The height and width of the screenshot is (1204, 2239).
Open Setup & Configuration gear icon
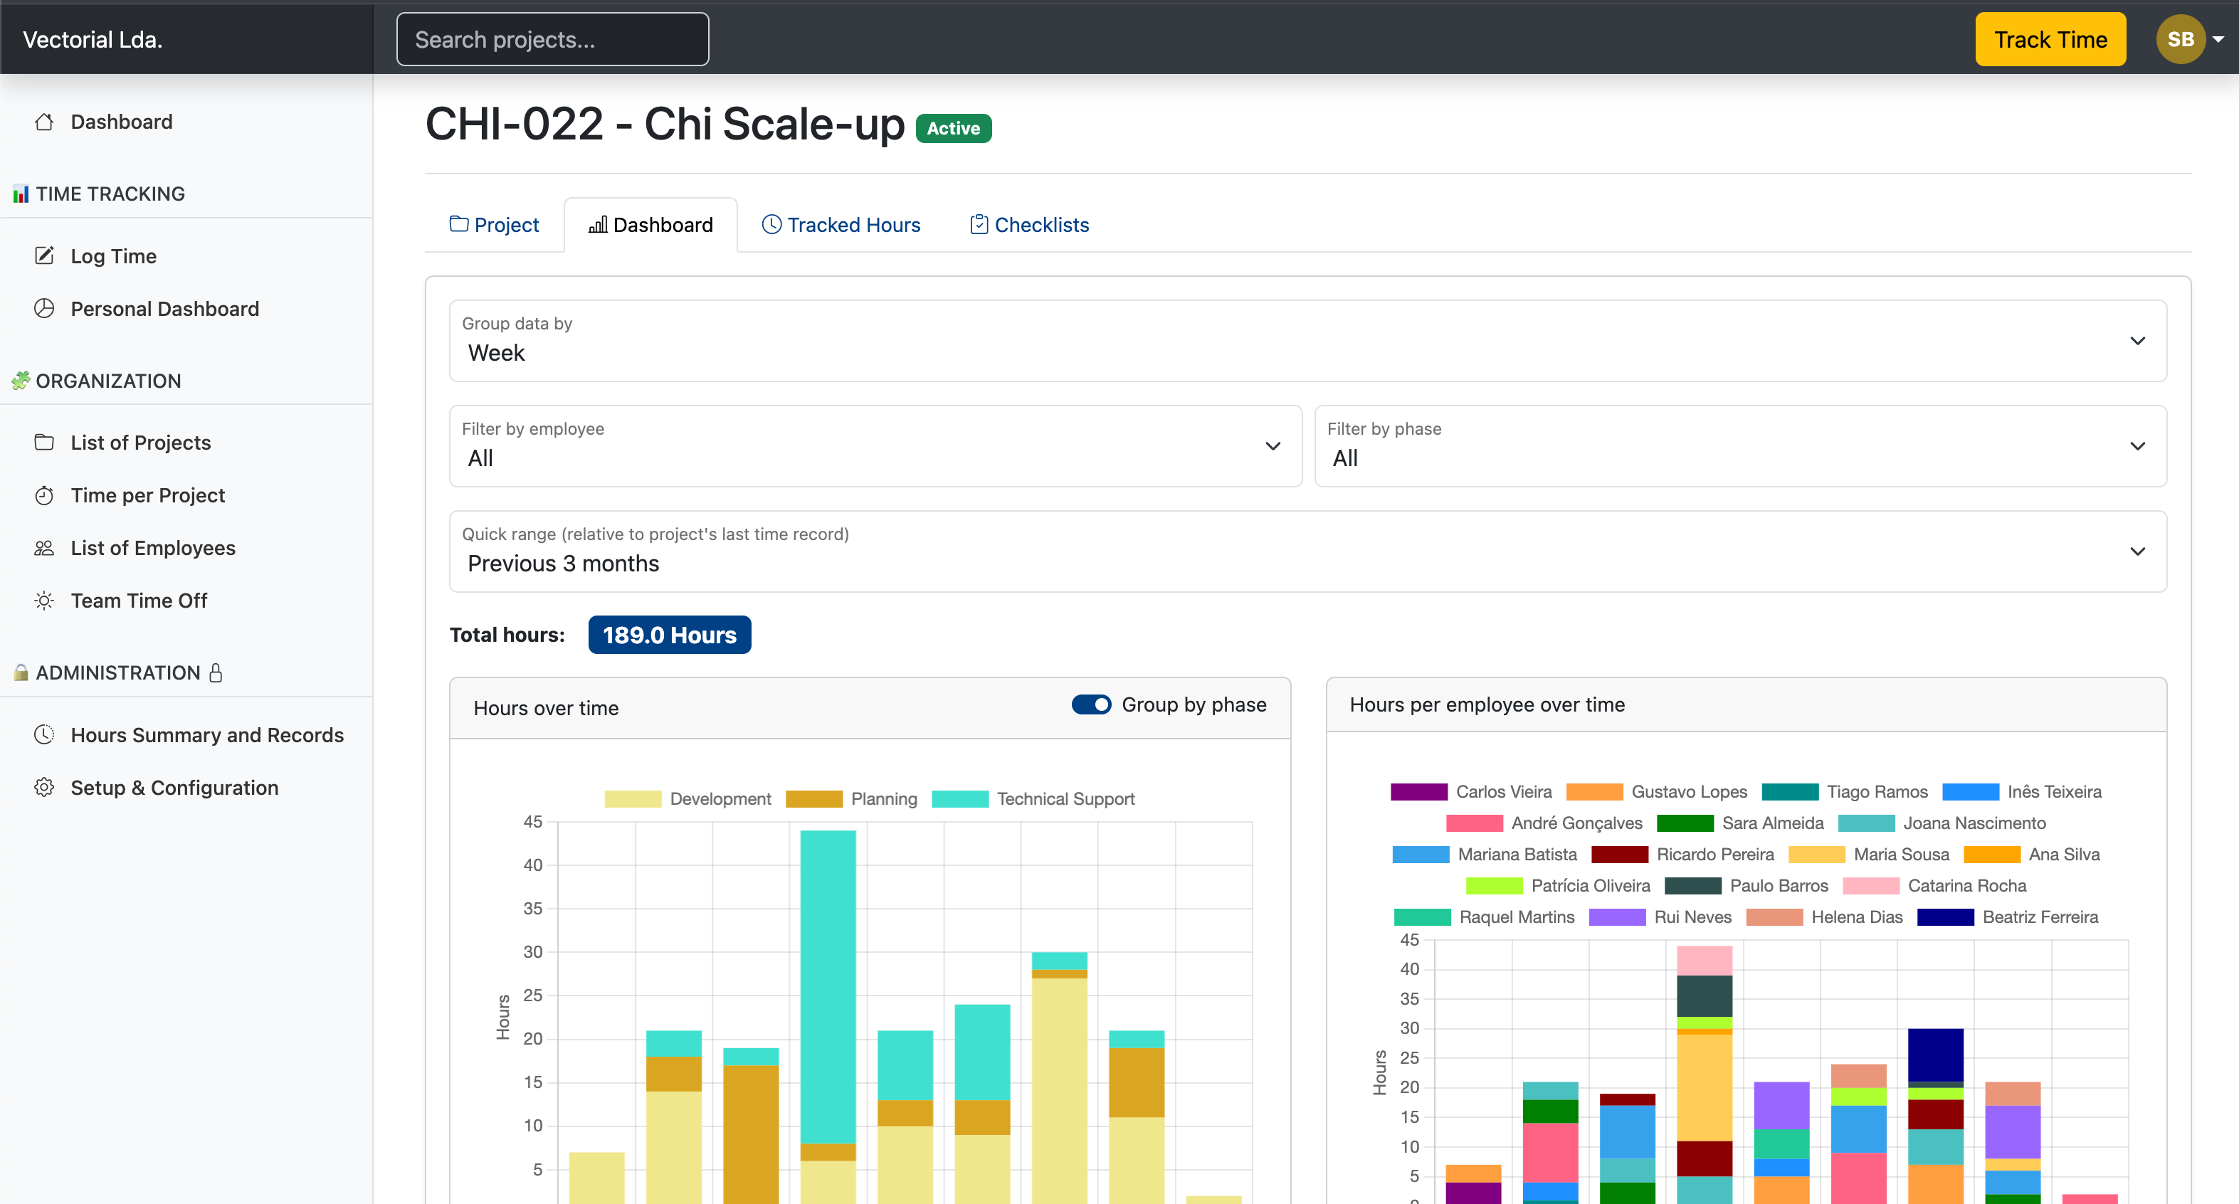pyautogui.click(x=46, y=788)
